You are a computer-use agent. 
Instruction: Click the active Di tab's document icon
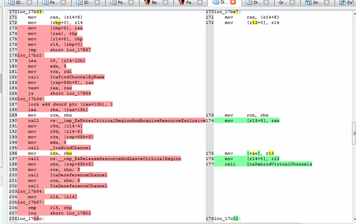click(216, 3)
